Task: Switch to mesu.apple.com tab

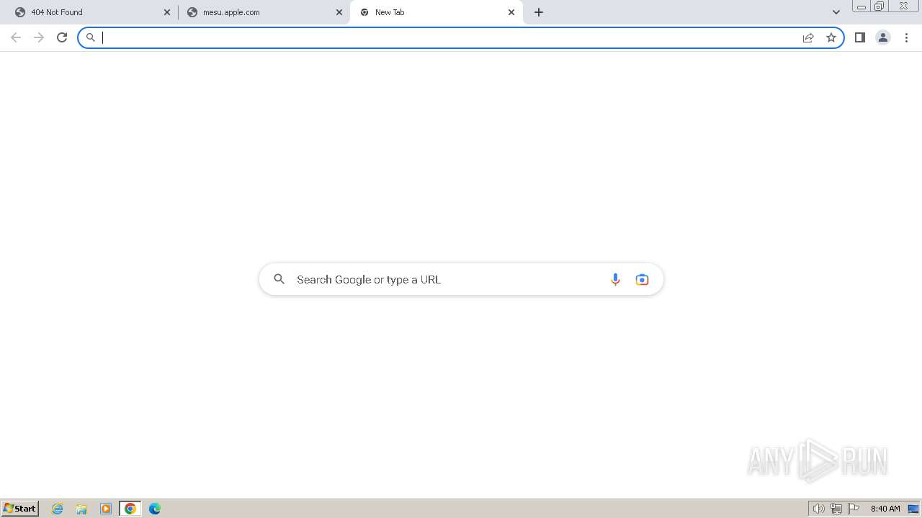Action: click(263, 12)
